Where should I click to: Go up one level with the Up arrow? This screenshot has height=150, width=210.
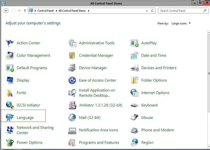(25, 11)
